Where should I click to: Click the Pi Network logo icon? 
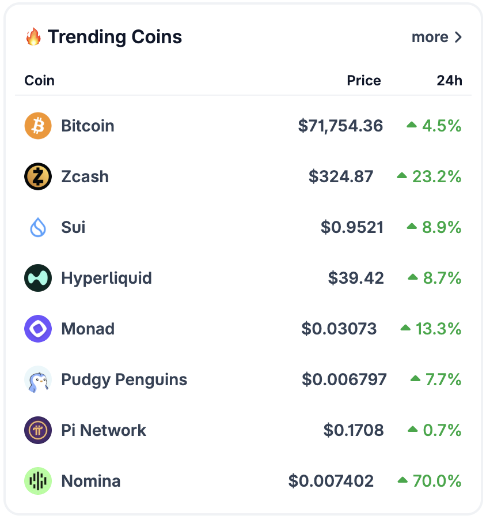38,430
